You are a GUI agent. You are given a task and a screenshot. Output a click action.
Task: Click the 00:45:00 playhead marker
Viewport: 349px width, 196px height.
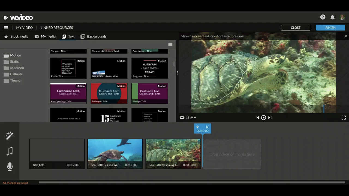pos(203,128)
